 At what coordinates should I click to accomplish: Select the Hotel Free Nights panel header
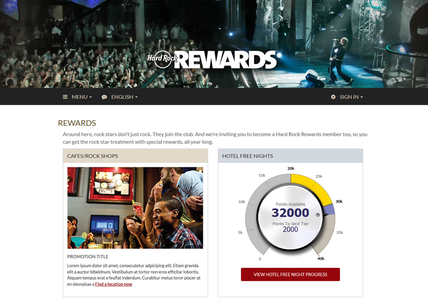291,156
